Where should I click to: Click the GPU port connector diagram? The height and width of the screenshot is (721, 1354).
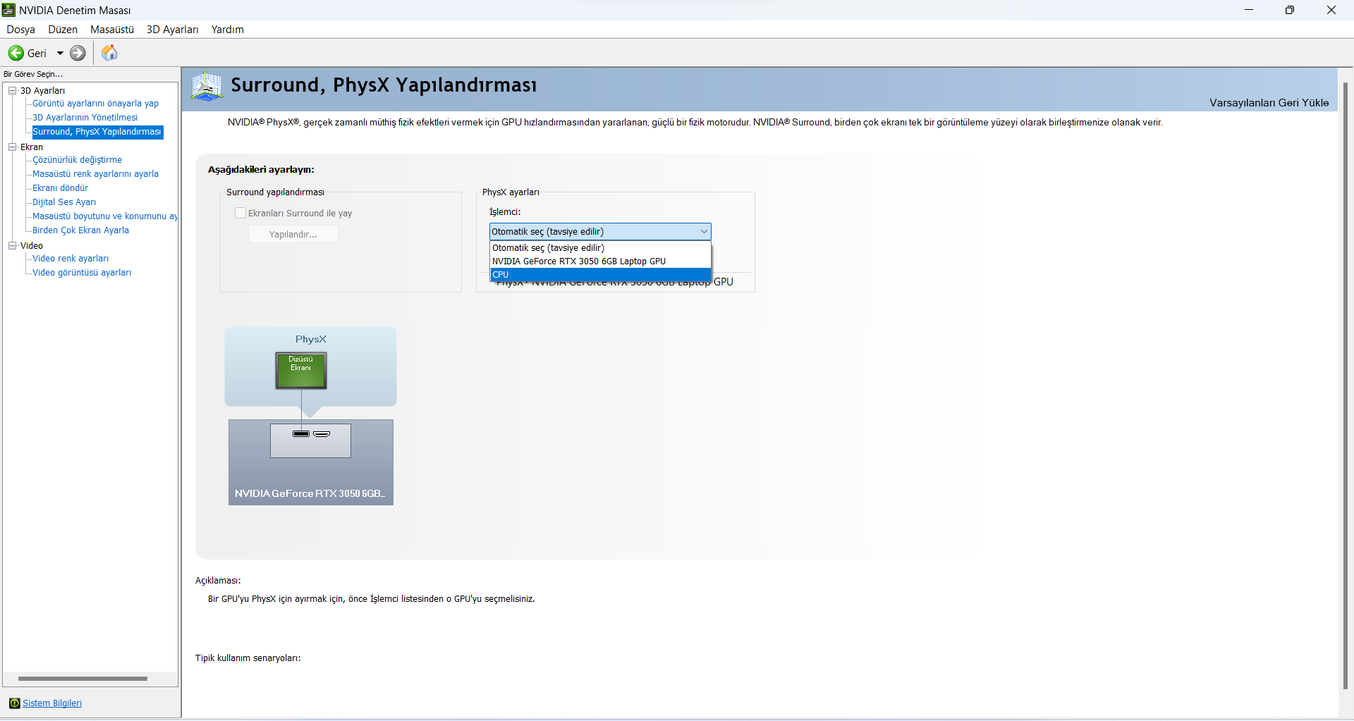pyautogui.click(x=310, y=440)
